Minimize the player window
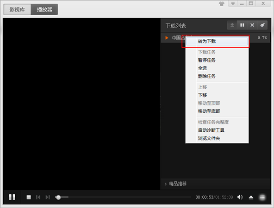This screenshot has height=208, width=274. [242, 4]
